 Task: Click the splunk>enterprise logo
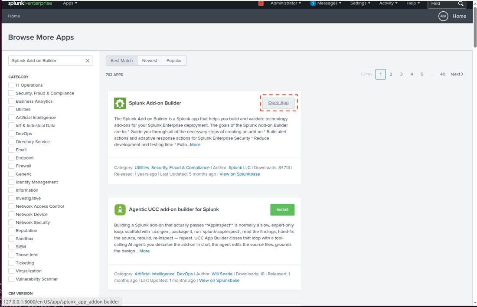pyautogui.click(x=30, y=3)
